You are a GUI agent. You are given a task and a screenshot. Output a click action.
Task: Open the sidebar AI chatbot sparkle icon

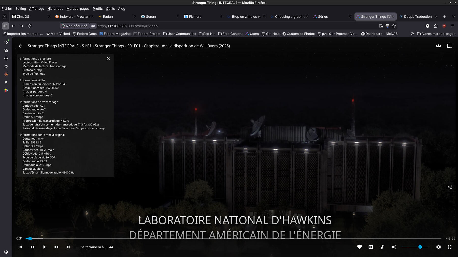click(6, 42)
